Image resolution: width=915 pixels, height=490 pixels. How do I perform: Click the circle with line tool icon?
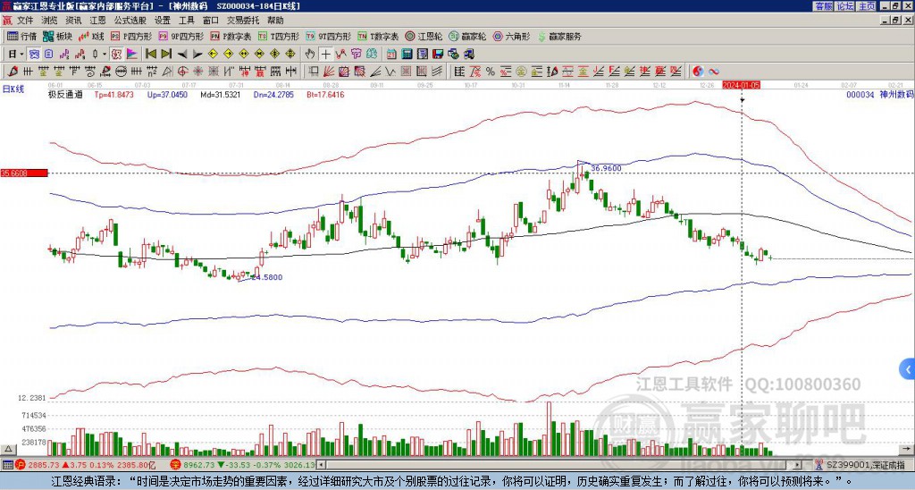point(121,72)
